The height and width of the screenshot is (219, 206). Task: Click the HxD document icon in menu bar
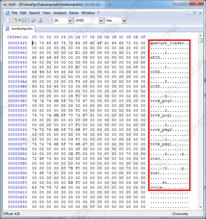7,13
